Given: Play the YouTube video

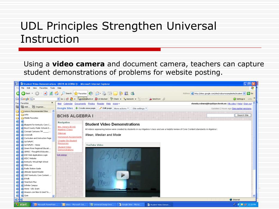Looking at the screenshot, I should [x=123, y=175].
